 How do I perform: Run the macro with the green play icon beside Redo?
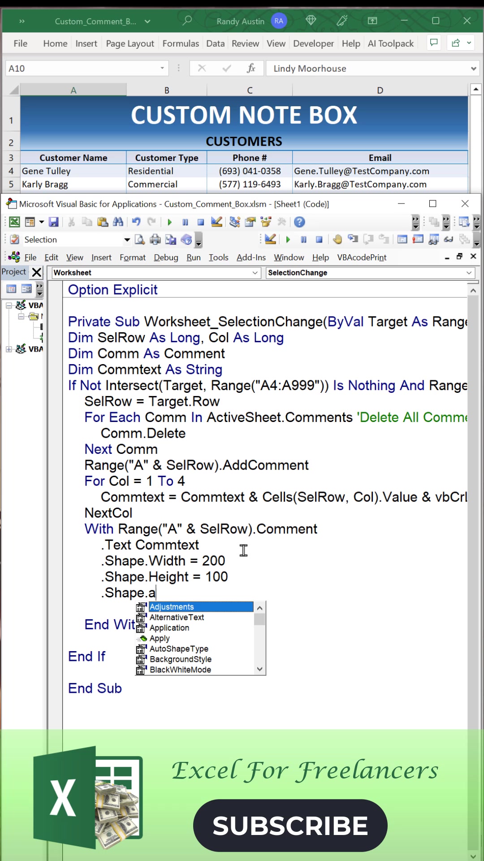[169, 222]
